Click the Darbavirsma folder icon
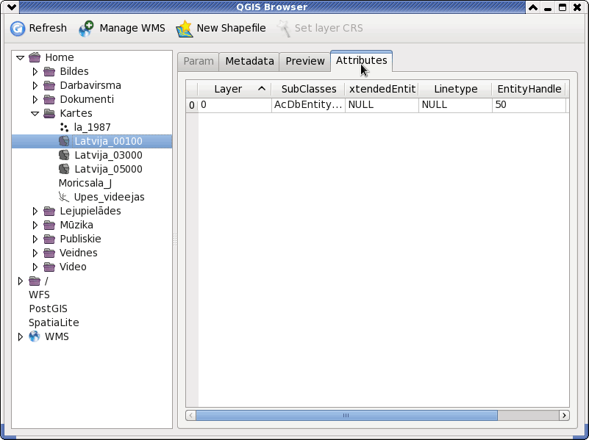This screenshot has height=440, width=589. 49,85
